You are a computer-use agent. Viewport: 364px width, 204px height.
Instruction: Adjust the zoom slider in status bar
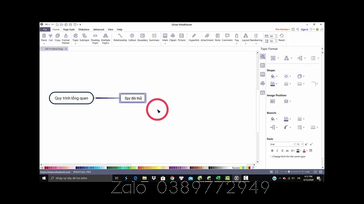click(x=289, y=172)
